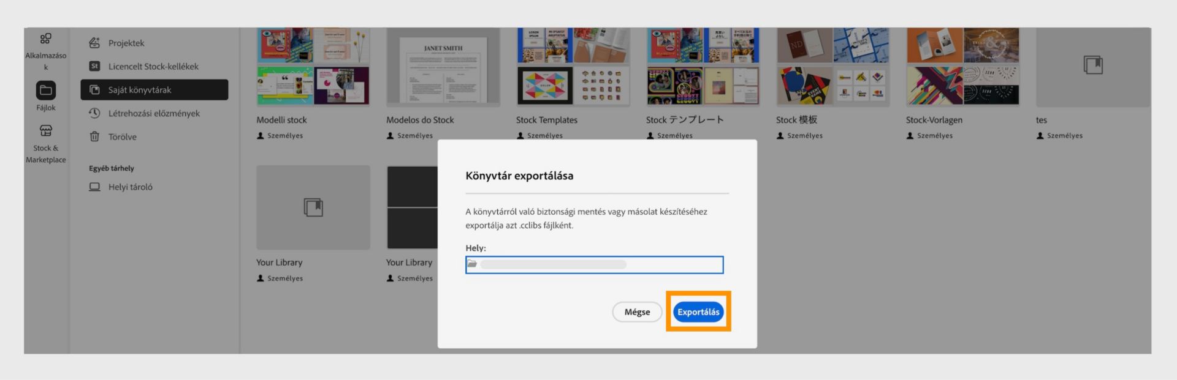Open the tes library placeholder thumbnail
This screenshot has width=1177, height=380.
(x=1092, y=67)
